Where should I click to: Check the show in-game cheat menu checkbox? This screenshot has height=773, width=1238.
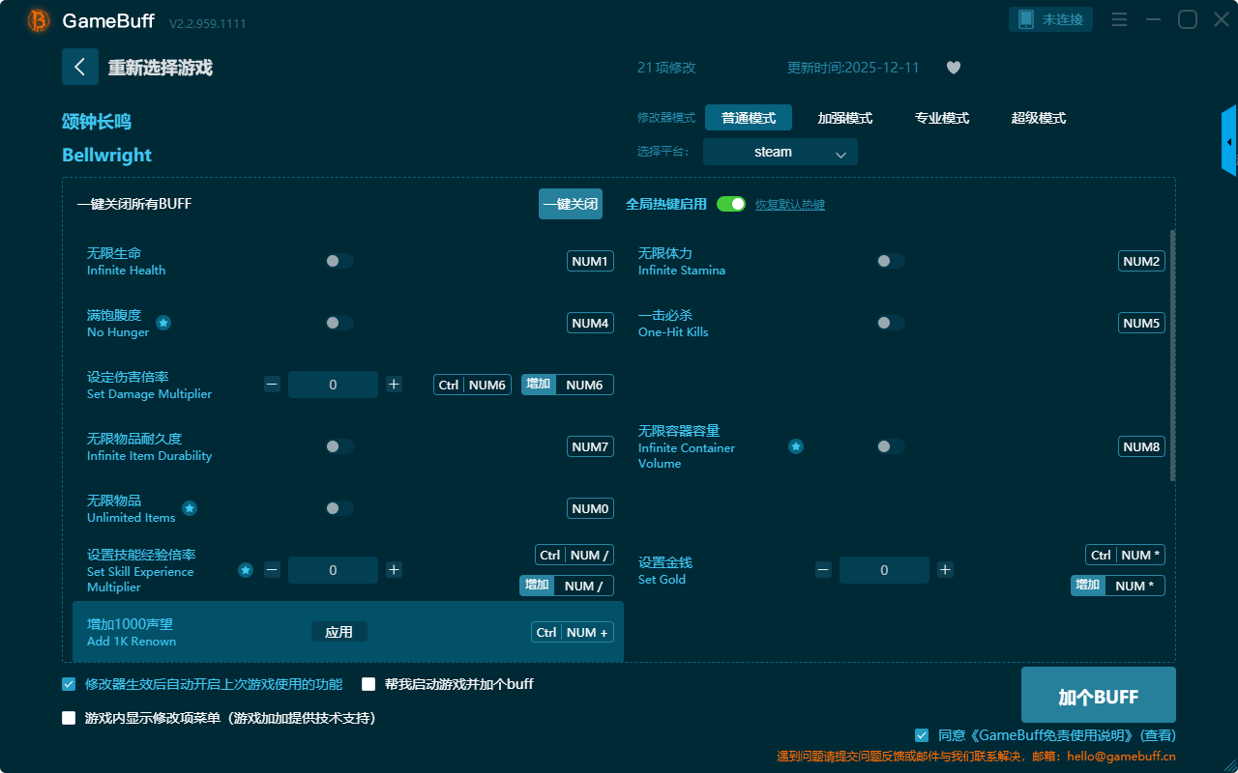pos(69,718)
